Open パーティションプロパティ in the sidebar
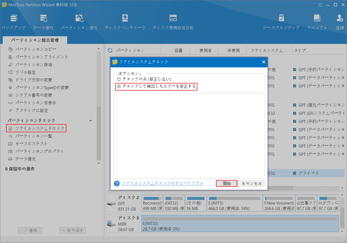Image resolution: width=347 pixels, height=243 pixels. coord(36,151)
